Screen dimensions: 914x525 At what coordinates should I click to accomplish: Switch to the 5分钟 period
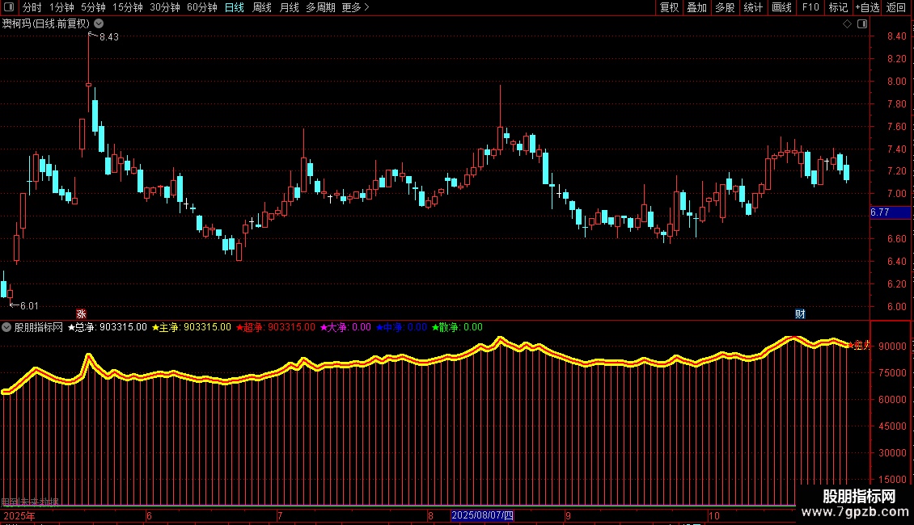(x=93, y=7)
